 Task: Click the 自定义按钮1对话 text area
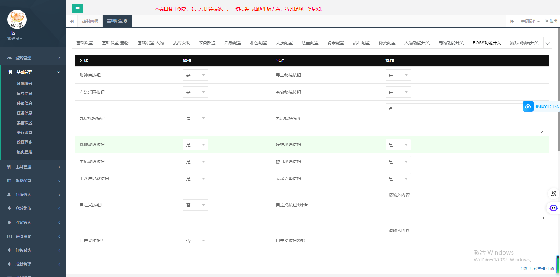pyautogui.click(x=465, y=205)
